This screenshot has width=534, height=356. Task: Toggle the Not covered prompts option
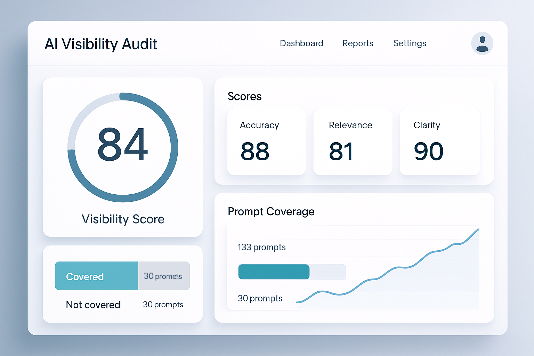pos(92,305)
